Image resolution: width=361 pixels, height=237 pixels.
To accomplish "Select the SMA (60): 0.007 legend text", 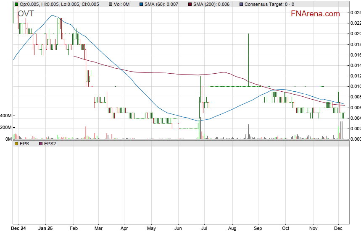I will (x=162, y=4).
